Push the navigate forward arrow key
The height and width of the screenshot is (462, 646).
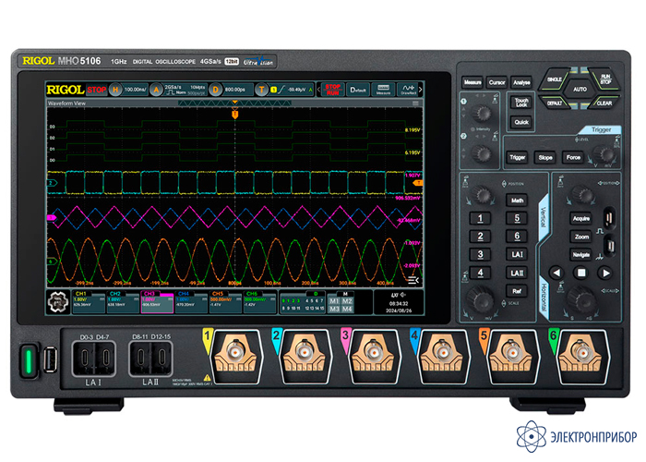pos(605,273)
